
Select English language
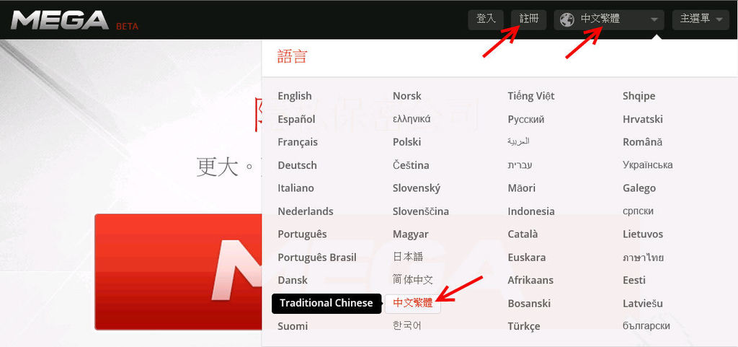295,96
